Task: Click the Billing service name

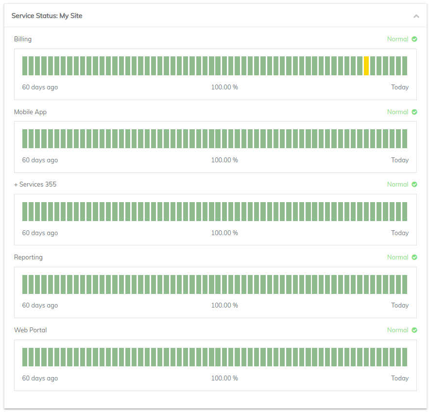Action: click(23, 39)
